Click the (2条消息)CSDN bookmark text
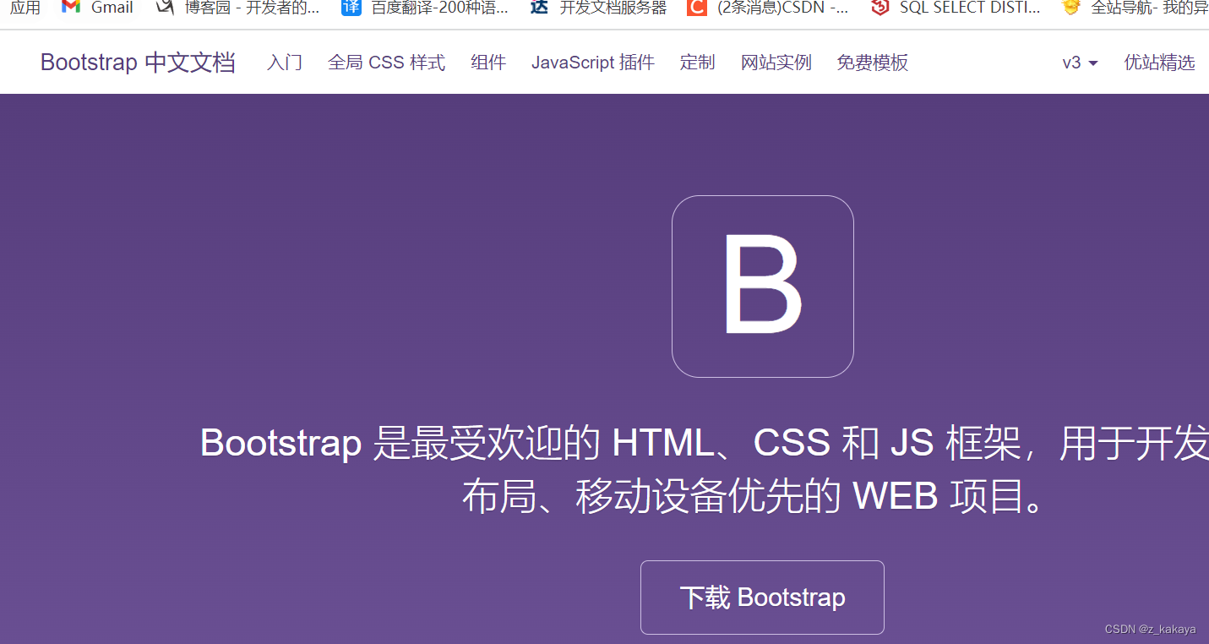This screenshot has height=644, width=1209. click(783, 8)
